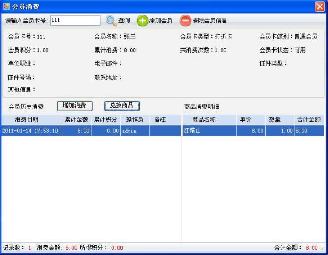The height and width of the screenshot is (255, 328).
Task: Click the 查询 label in toolbar
Action: (x=124, y=20)
